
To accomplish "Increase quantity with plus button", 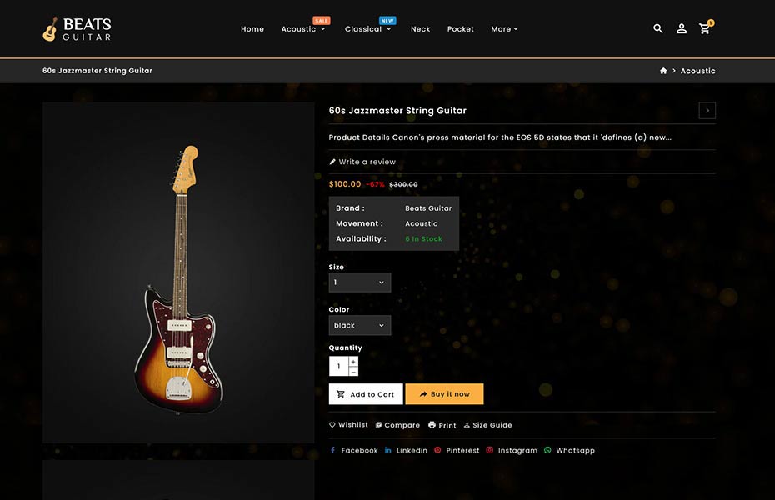I will click(353, 362).
